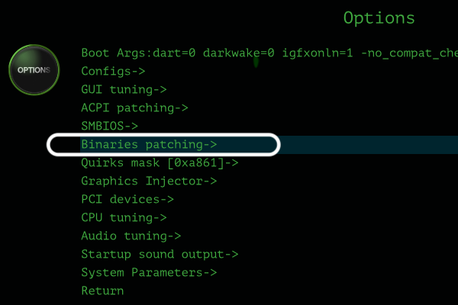
Task: Click the arrow after System Parameters
Action: [x=211, y=273]
